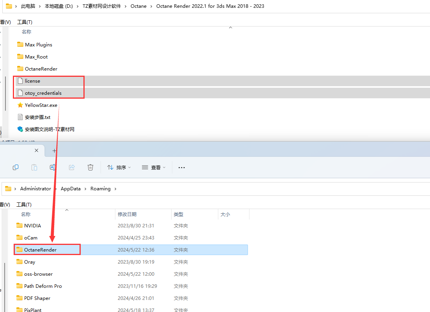Open 工具(T) menu in upper window
The width and height of the screenshot is (430, 312).
[x=25, y=22]
